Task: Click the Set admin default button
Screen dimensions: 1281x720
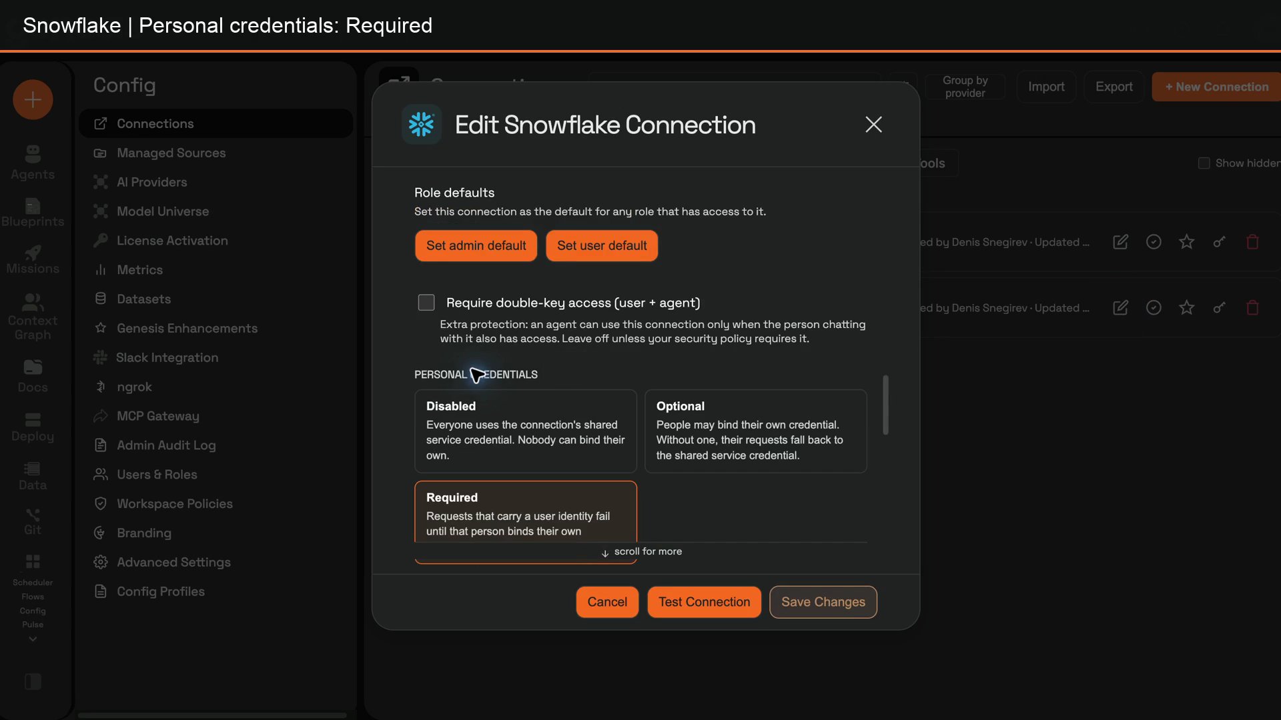Action: (476, 246)
